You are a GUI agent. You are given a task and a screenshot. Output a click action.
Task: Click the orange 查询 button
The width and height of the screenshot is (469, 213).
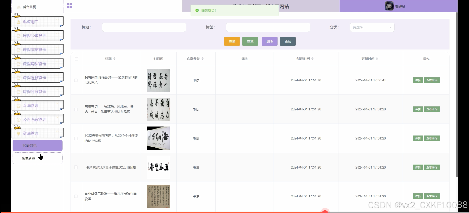click(232, 41)
